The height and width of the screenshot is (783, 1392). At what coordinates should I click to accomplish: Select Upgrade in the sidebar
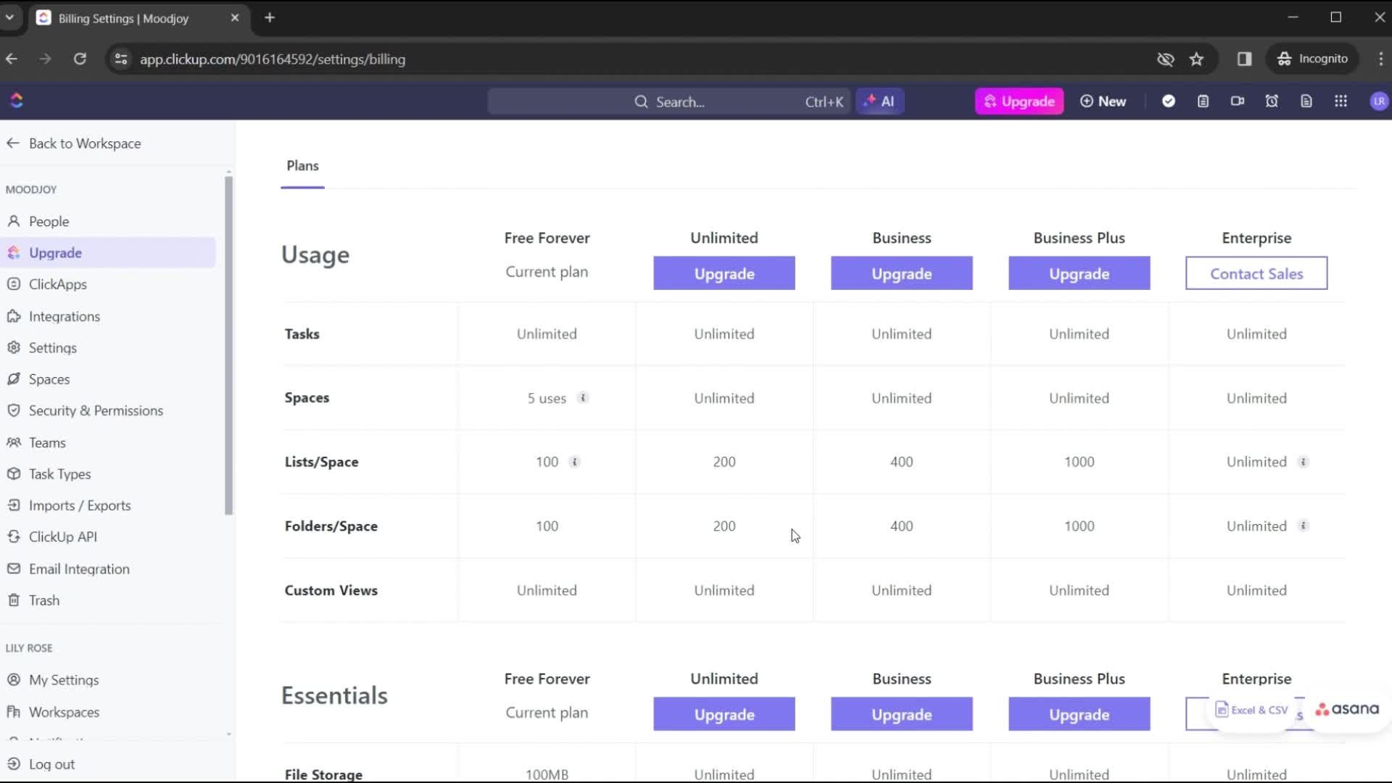coord(109,253)
